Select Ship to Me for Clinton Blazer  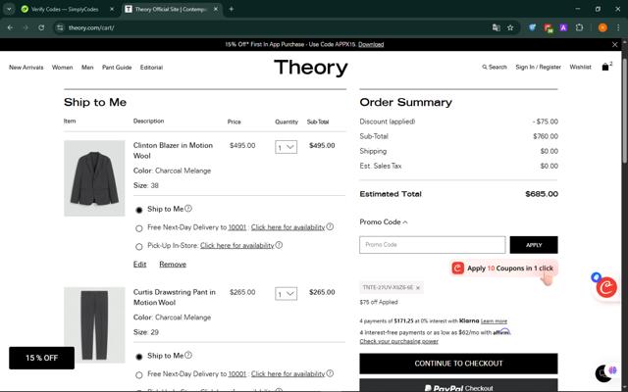(139, 210)
